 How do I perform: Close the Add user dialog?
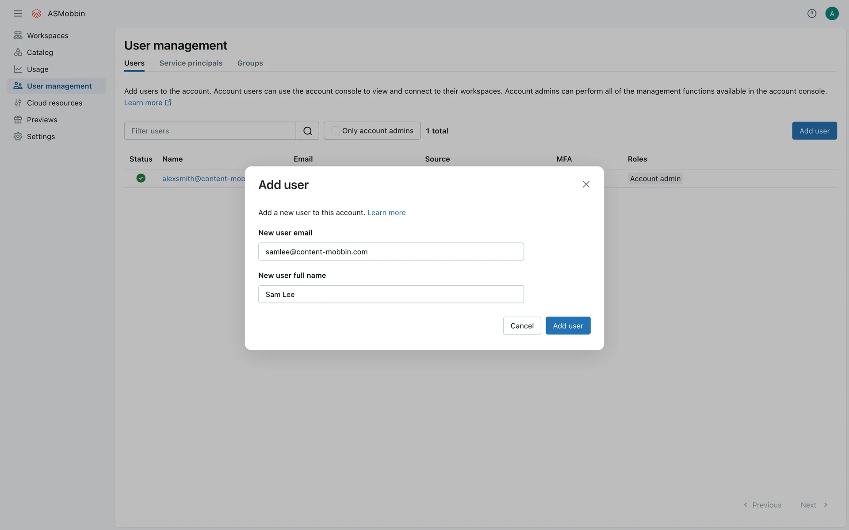pyautogui.click(x=586, y=184)
